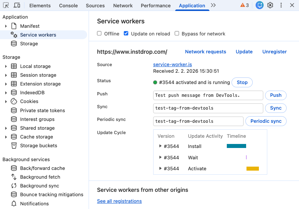The image size is (299, 209).
Task: Uncheck Update on reload
Action: (126, 33)
